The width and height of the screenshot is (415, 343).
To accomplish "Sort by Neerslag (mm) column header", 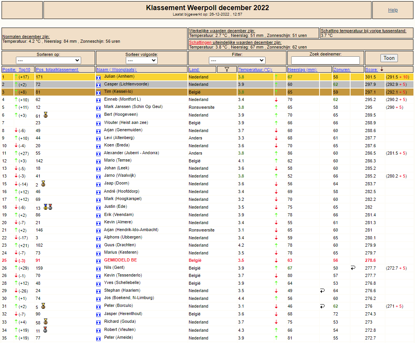I will (x=302, y=70).
